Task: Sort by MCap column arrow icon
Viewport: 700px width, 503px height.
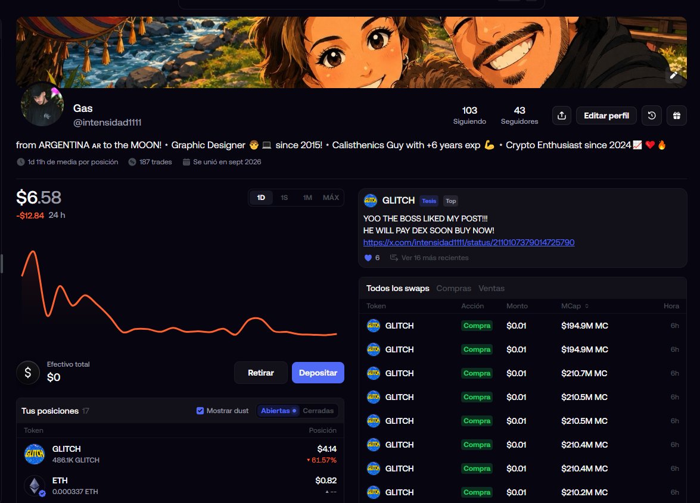Action: pos(587,306)
